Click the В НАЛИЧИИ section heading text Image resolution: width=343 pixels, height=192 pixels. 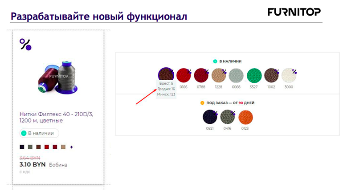(230, 61)
